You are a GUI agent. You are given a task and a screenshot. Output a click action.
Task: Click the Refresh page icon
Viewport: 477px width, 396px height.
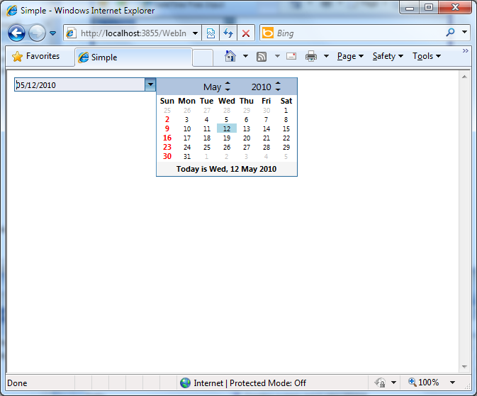(228, 33)
